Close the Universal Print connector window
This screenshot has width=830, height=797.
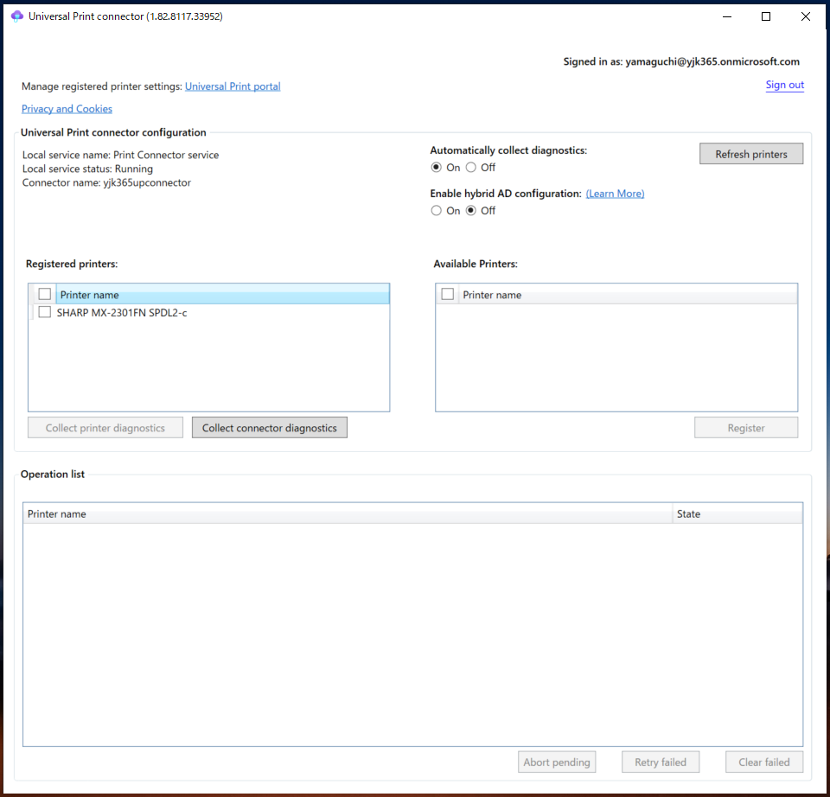pos(806,16)
